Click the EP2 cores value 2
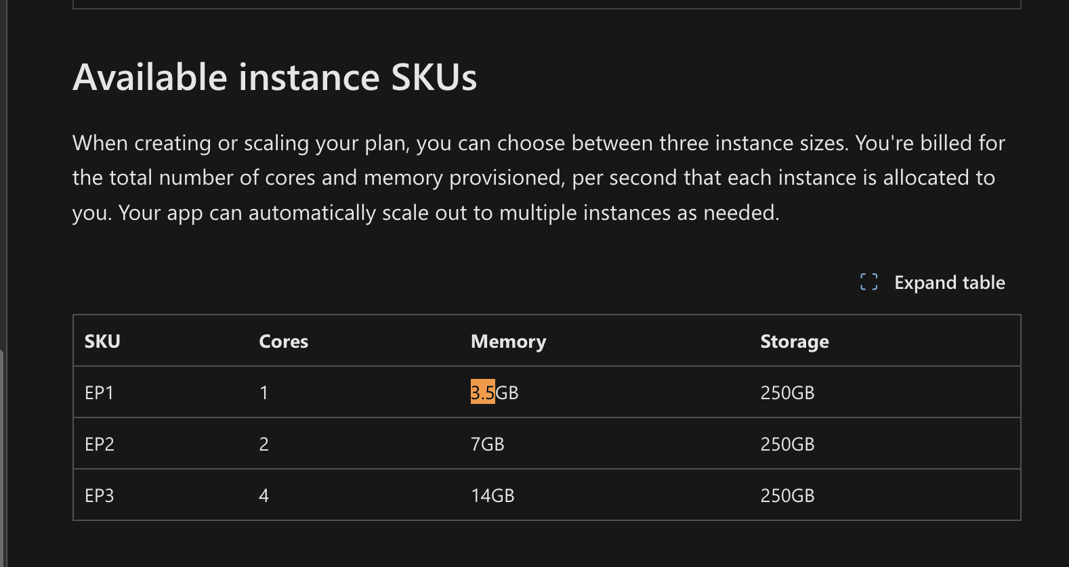This screenshot has height=567, width=1069. pyautogui.click(x=264, y=445)
